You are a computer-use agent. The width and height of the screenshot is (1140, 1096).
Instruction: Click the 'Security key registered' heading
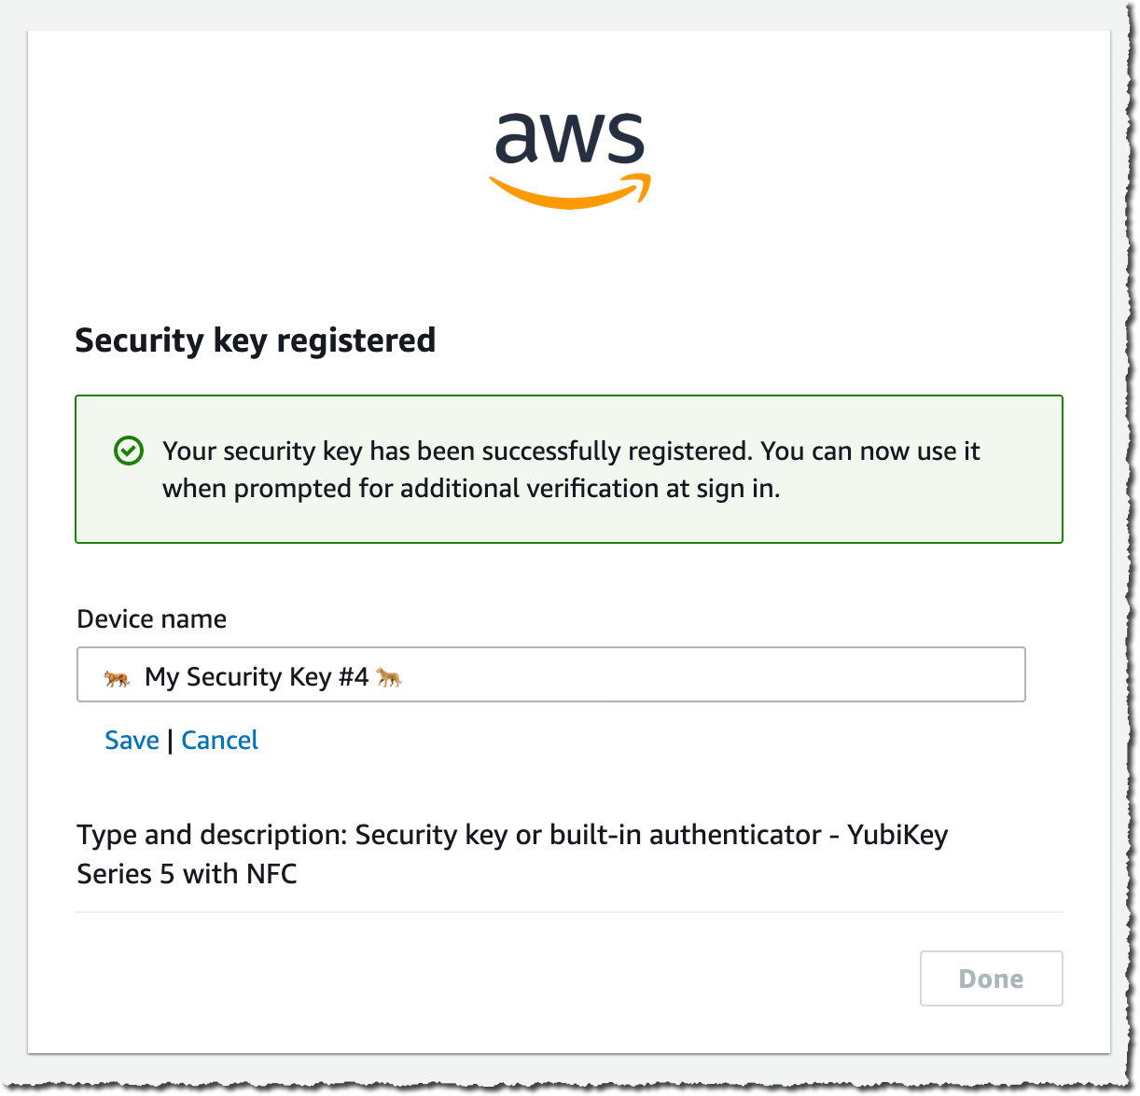[255, 340]
